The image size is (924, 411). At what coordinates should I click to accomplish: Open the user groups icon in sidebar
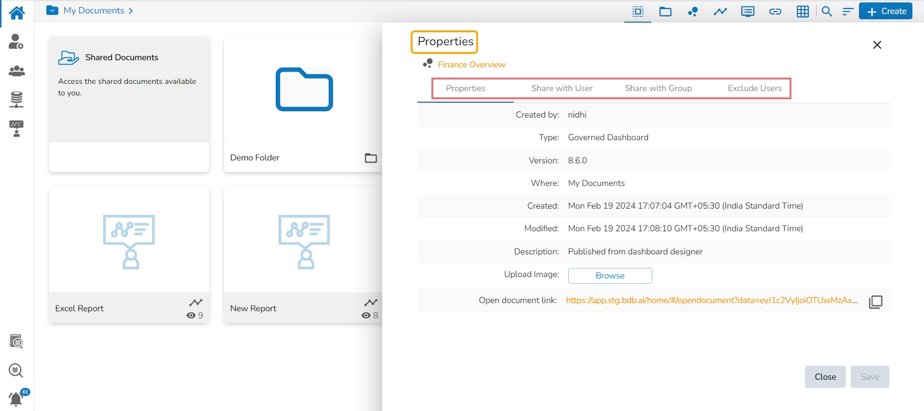pyautogui.click(x=16, y=71)
